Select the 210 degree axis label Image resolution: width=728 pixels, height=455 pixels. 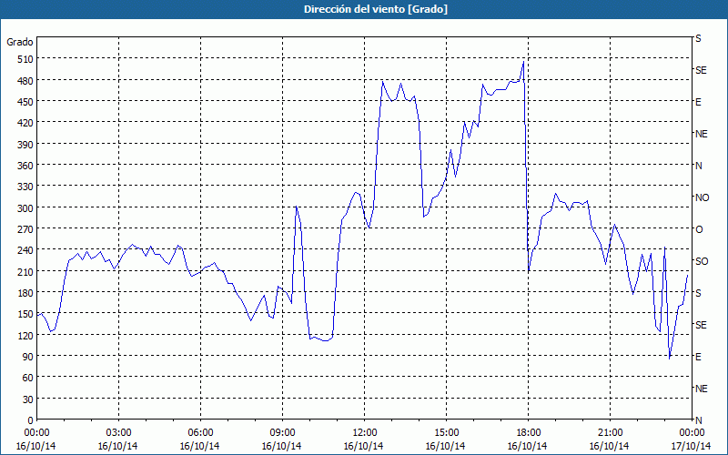25,271
